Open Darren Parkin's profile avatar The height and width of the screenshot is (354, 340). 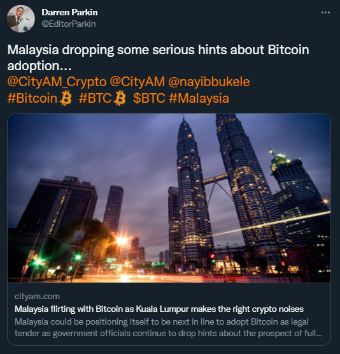21,18
